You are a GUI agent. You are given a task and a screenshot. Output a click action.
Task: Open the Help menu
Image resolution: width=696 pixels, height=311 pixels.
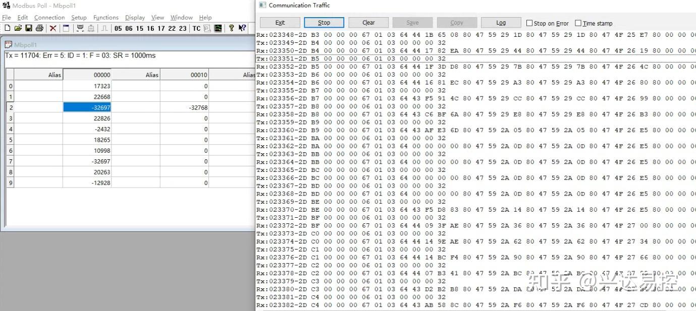(x=205, y=17)
